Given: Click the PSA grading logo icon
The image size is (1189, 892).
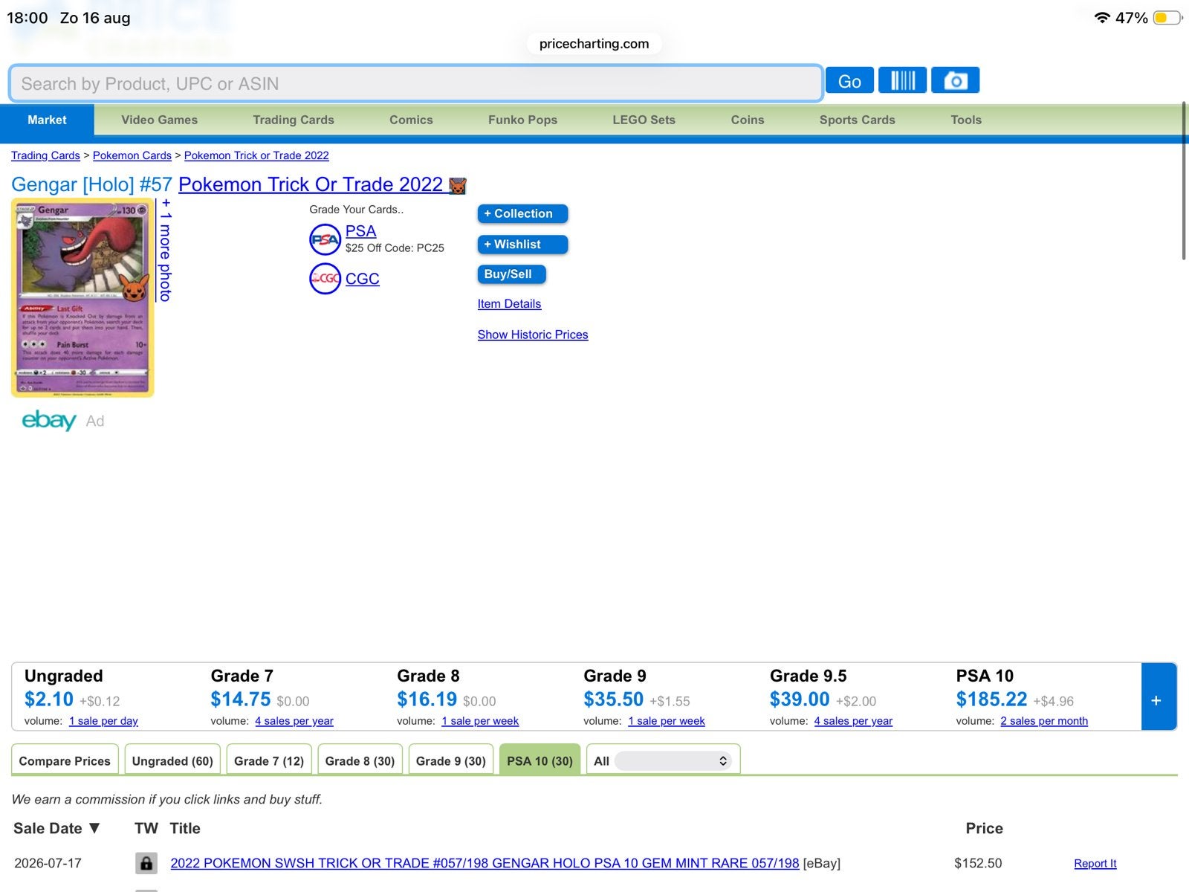Looking at the screenshot, I should pos(325,239).
